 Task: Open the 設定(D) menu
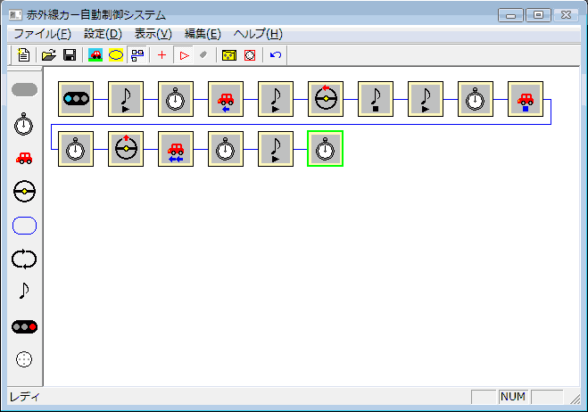pyautogui.click(x=103, y=34)
